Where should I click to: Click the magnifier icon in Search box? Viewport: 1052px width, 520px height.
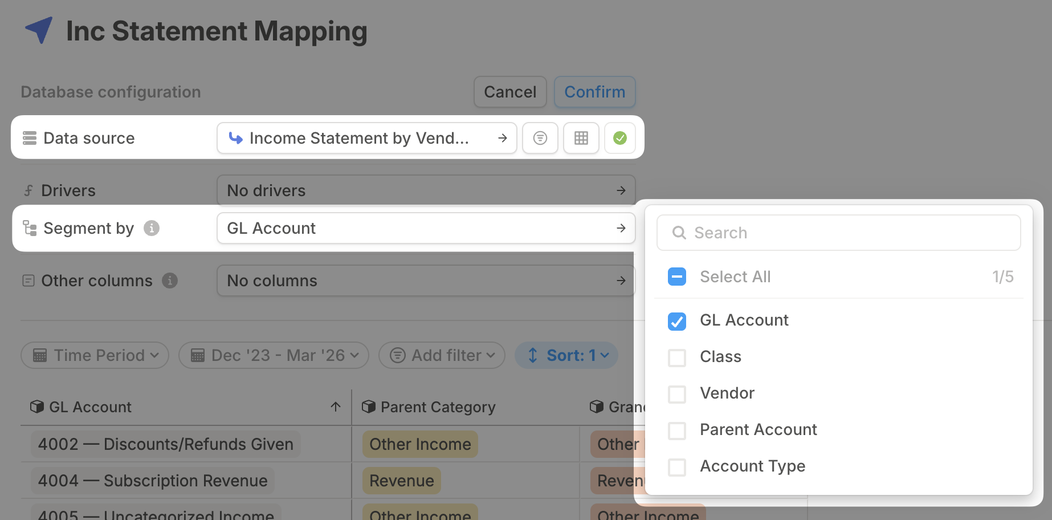coord(679,233)
